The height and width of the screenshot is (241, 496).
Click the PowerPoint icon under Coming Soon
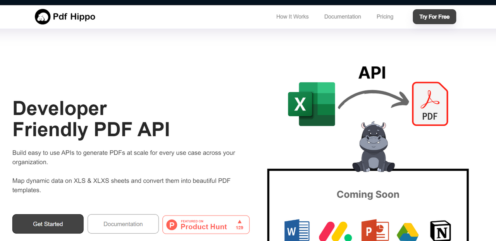click(375, 231)
